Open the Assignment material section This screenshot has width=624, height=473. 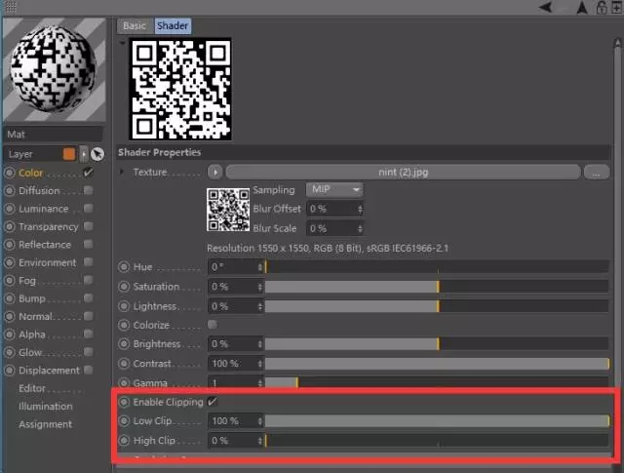(46, 424)
